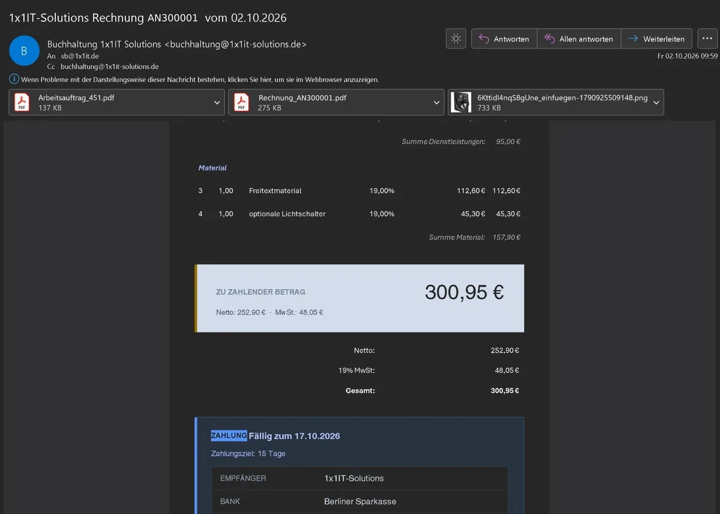Click Allen antworten to reply all

[x=579, y=39]
